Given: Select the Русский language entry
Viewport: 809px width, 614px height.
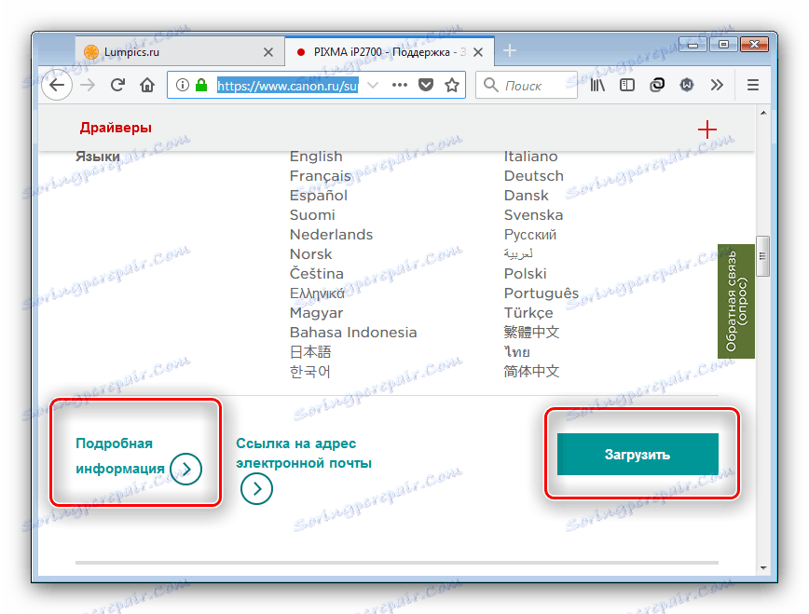Looking at the screenshot, I should click(530, 235).
